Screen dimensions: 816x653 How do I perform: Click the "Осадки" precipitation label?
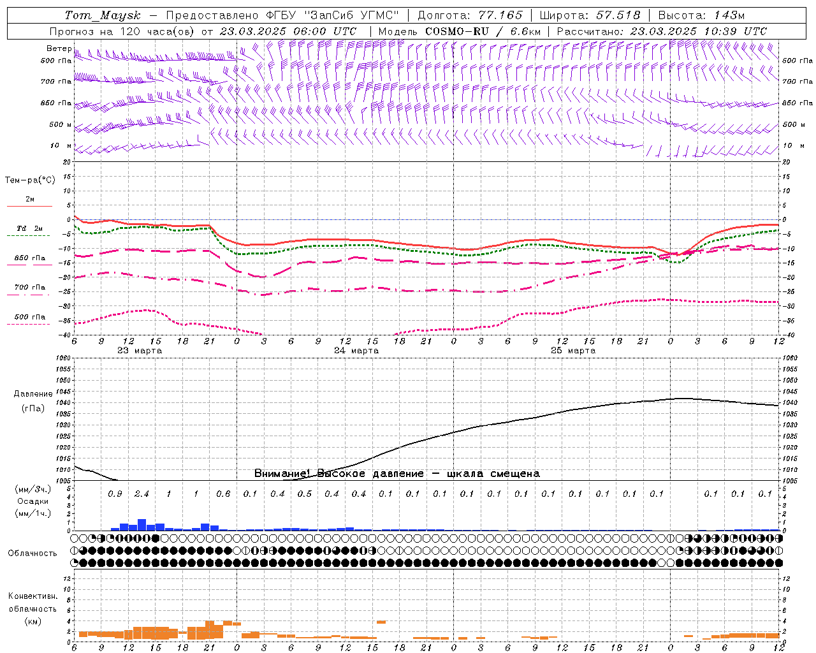point(33,501)
